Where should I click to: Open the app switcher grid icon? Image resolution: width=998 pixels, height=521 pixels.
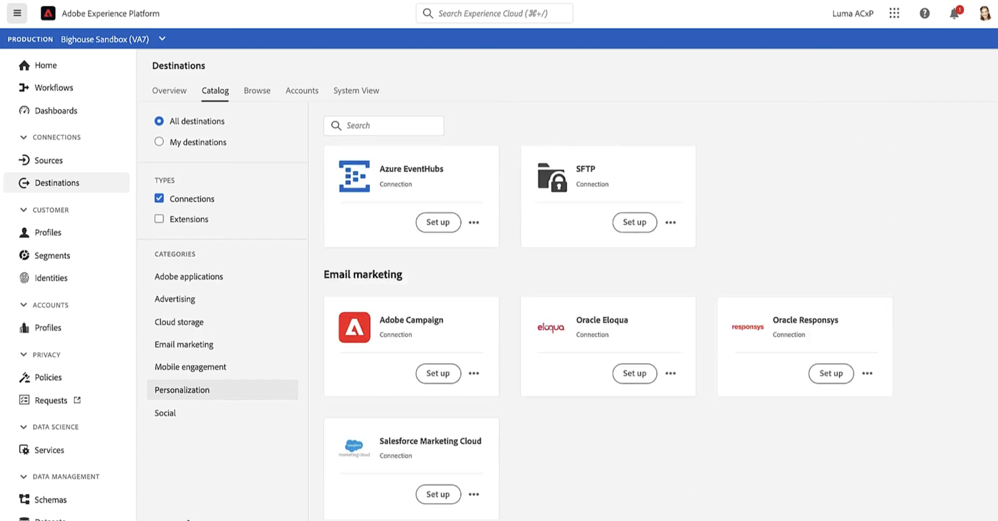click(894, 13)
